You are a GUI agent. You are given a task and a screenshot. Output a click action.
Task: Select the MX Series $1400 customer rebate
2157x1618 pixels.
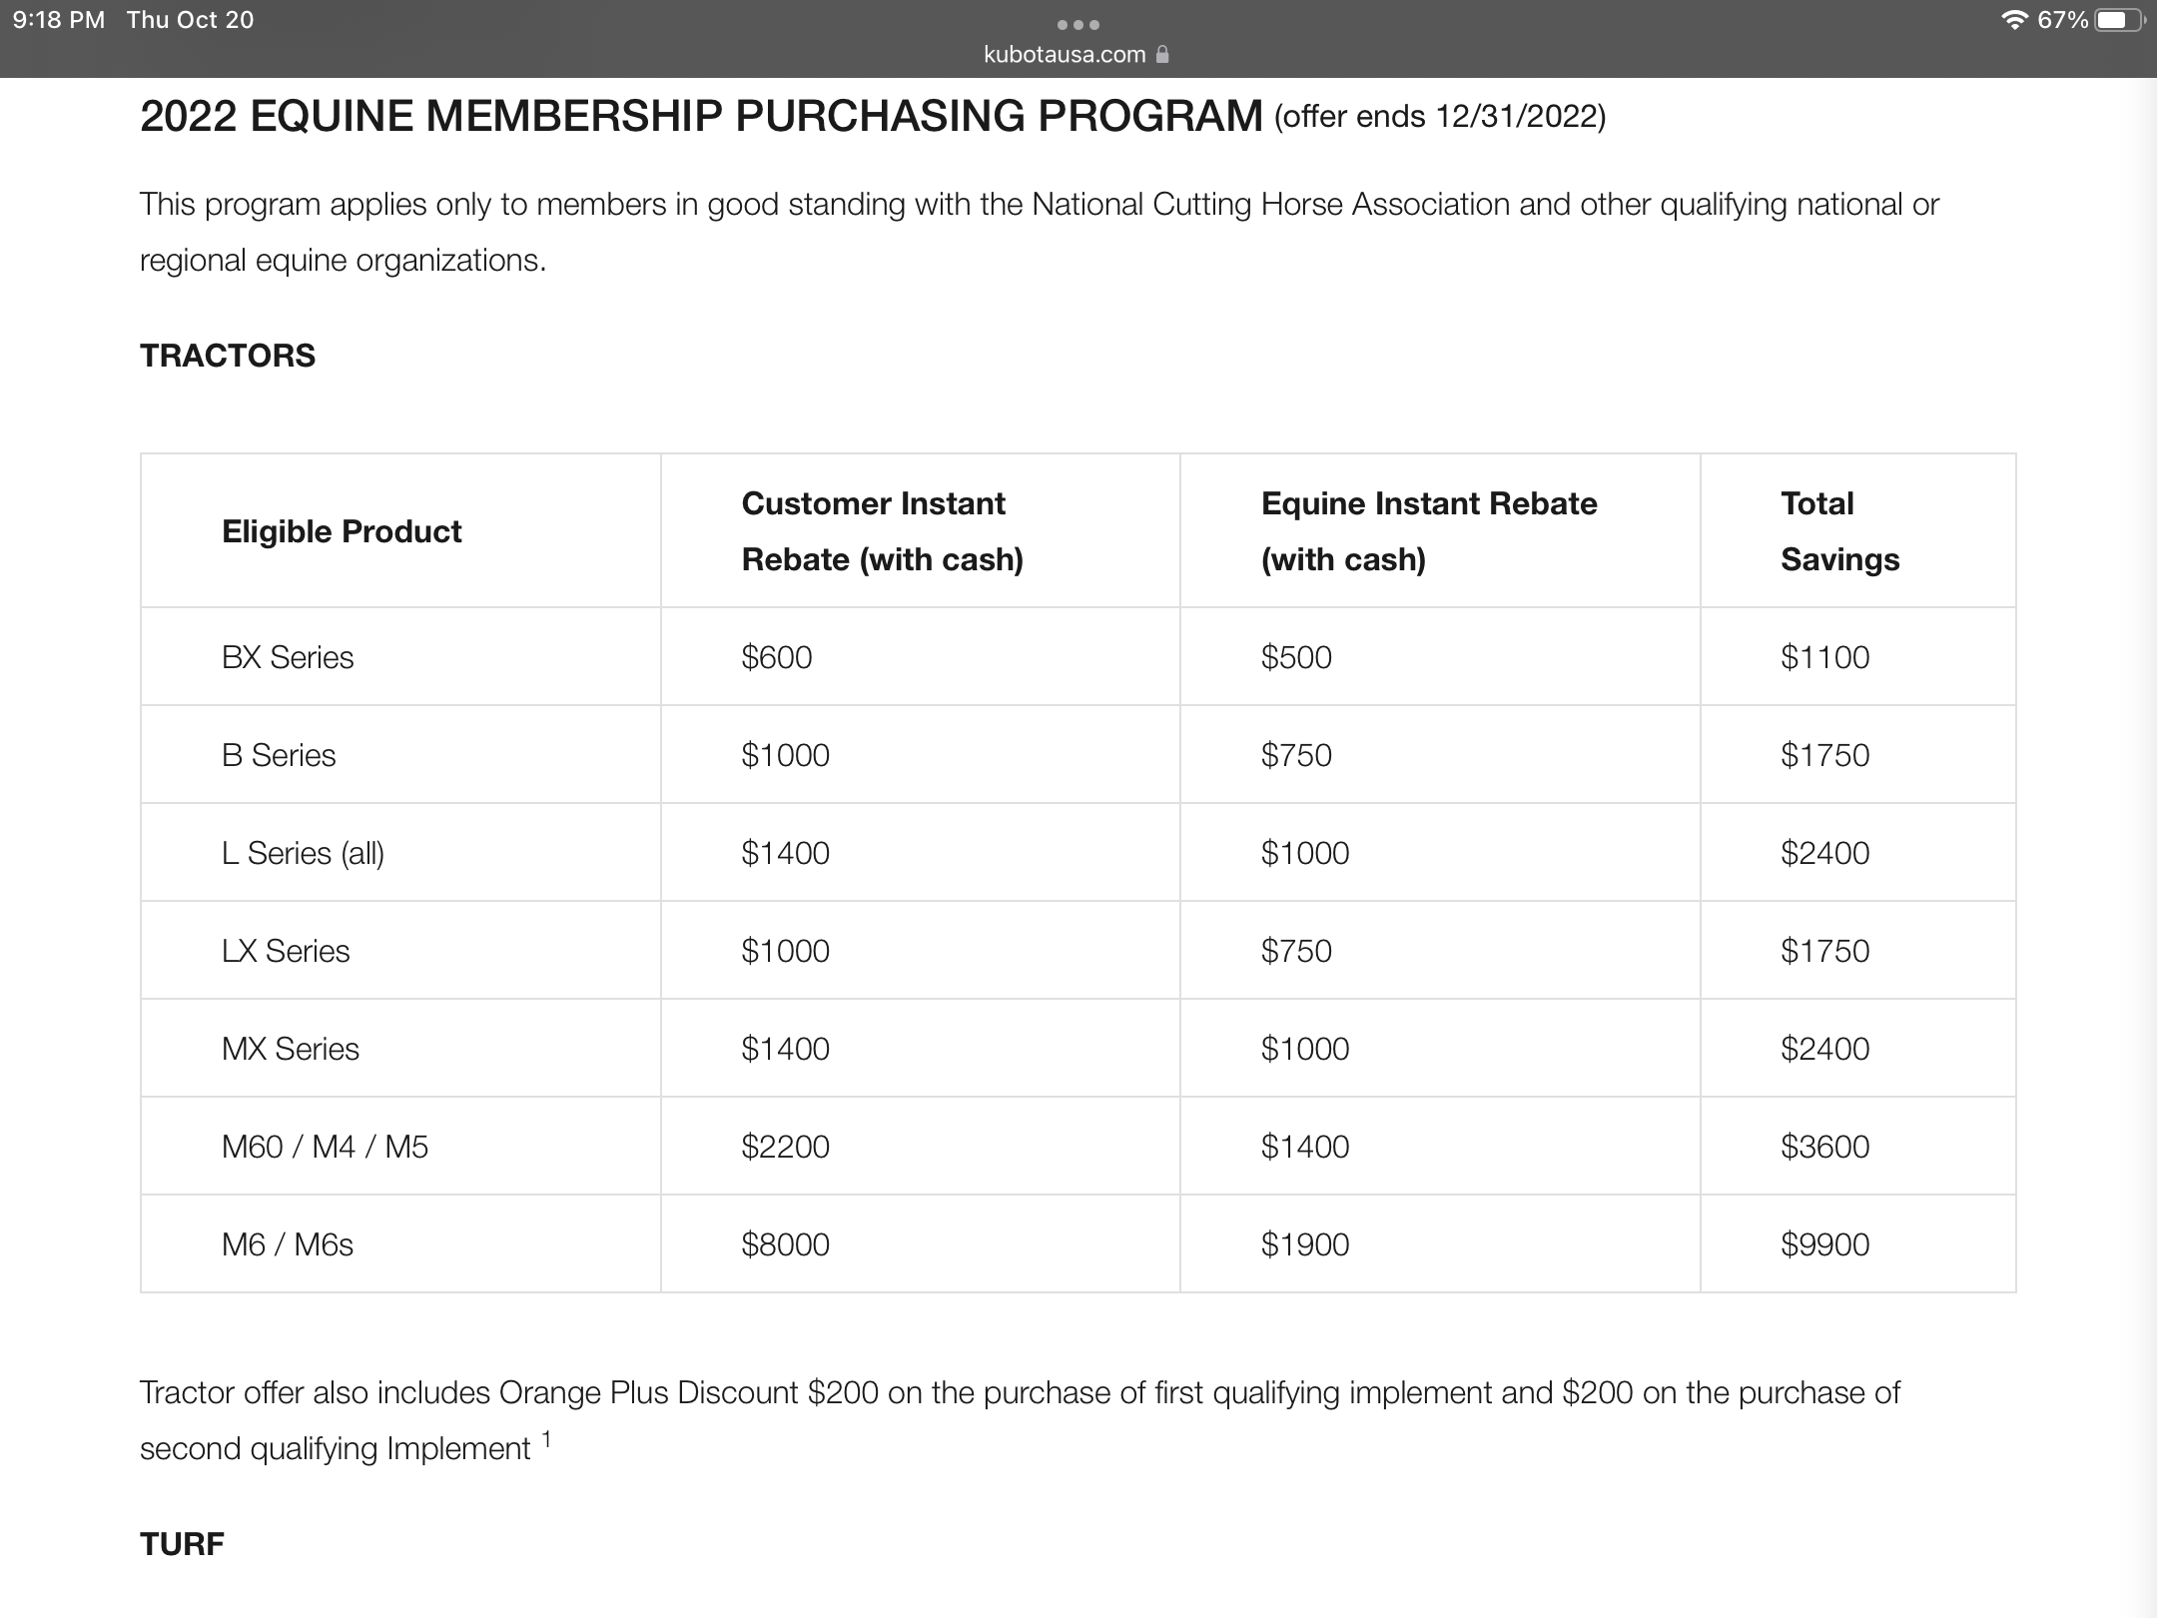785,1049
